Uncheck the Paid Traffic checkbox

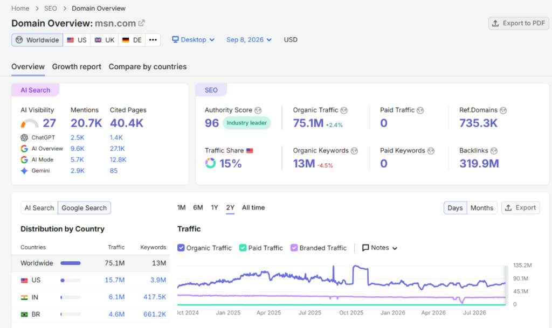coord(243,248)
